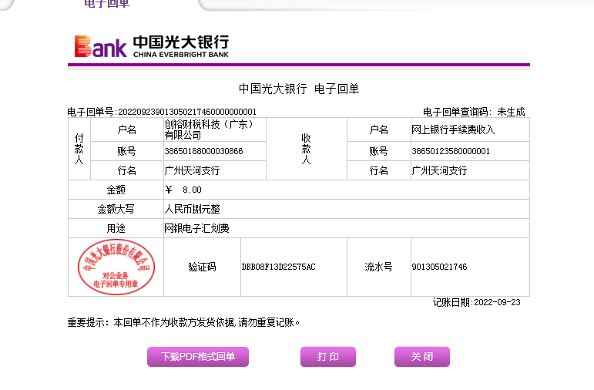Click the red electronic receipt stamp
The height and width of the screenshot is (390, 594).
click(116, 267)
